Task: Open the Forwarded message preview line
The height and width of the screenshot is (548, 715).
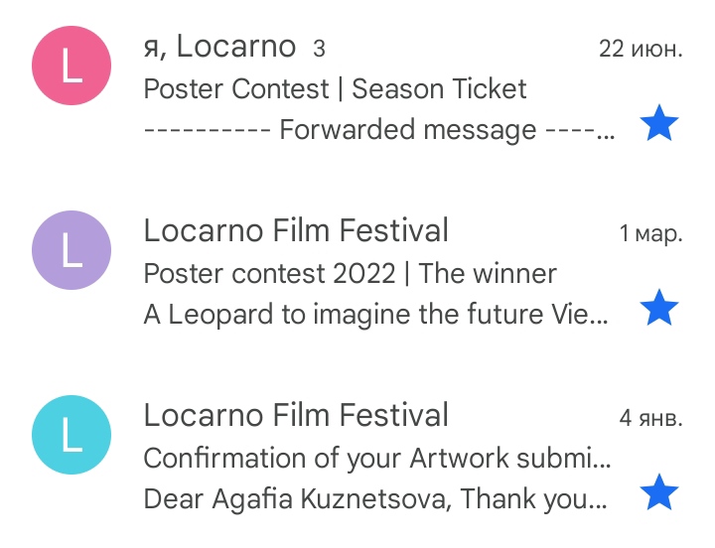Action: click(x=379, y=129)
